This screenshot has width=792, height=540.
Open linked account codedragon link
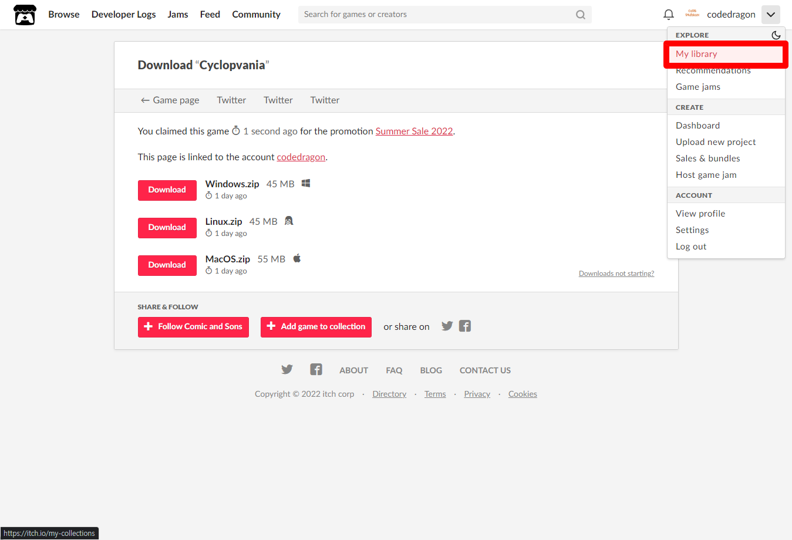point(301,157)
